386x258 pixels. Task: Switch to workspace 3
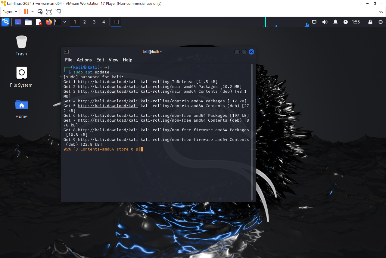[x=94, y=22]
